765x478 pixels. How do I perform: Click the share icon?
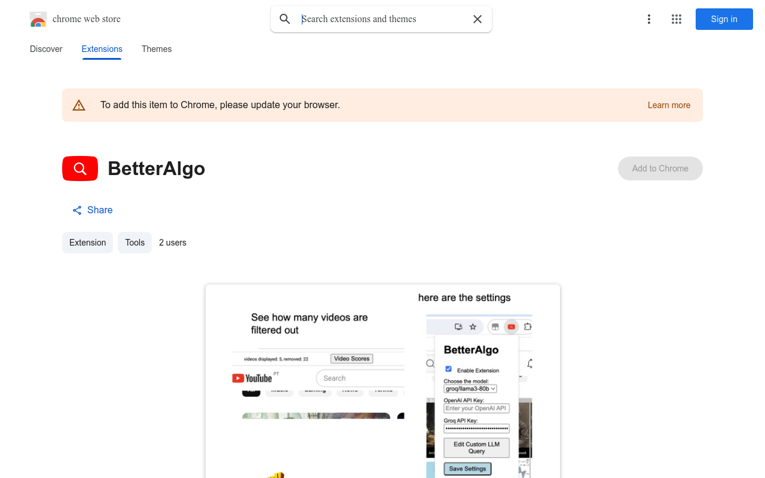77,210
